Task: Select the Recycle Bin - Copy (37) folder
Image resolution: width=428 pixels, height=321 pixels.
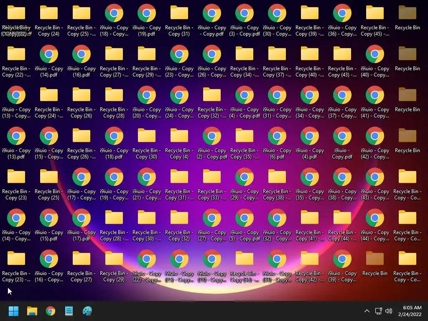Action: pyautogui.click(x=277, y=61)
